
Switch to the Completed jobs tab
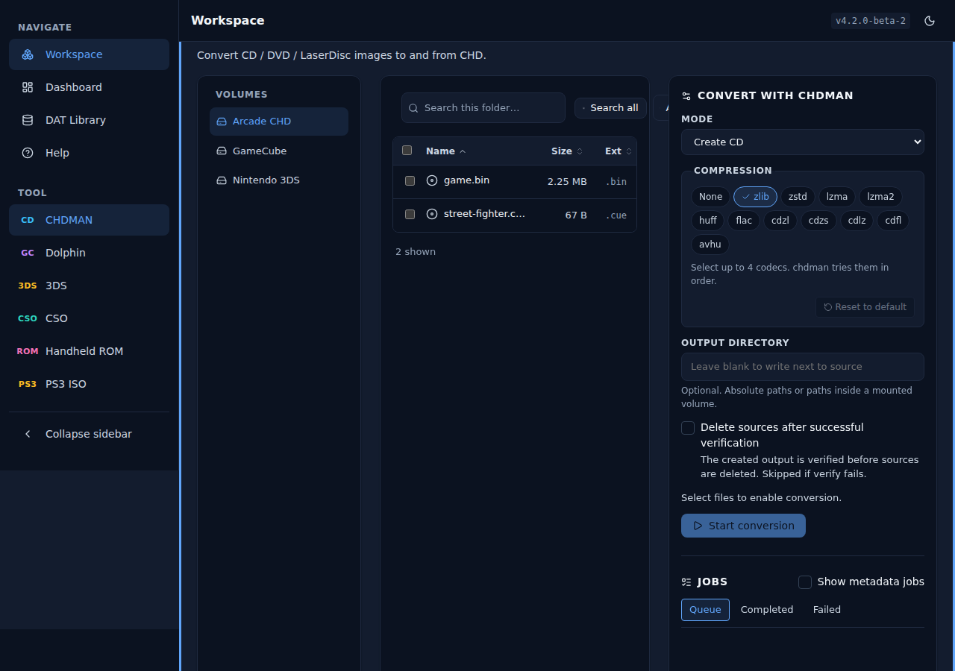[x=767, y=610]
